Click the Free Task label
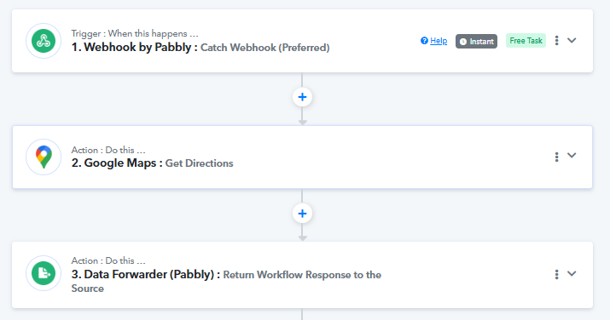Viewport: 610px width, 320px height. (x=526, y=41)
